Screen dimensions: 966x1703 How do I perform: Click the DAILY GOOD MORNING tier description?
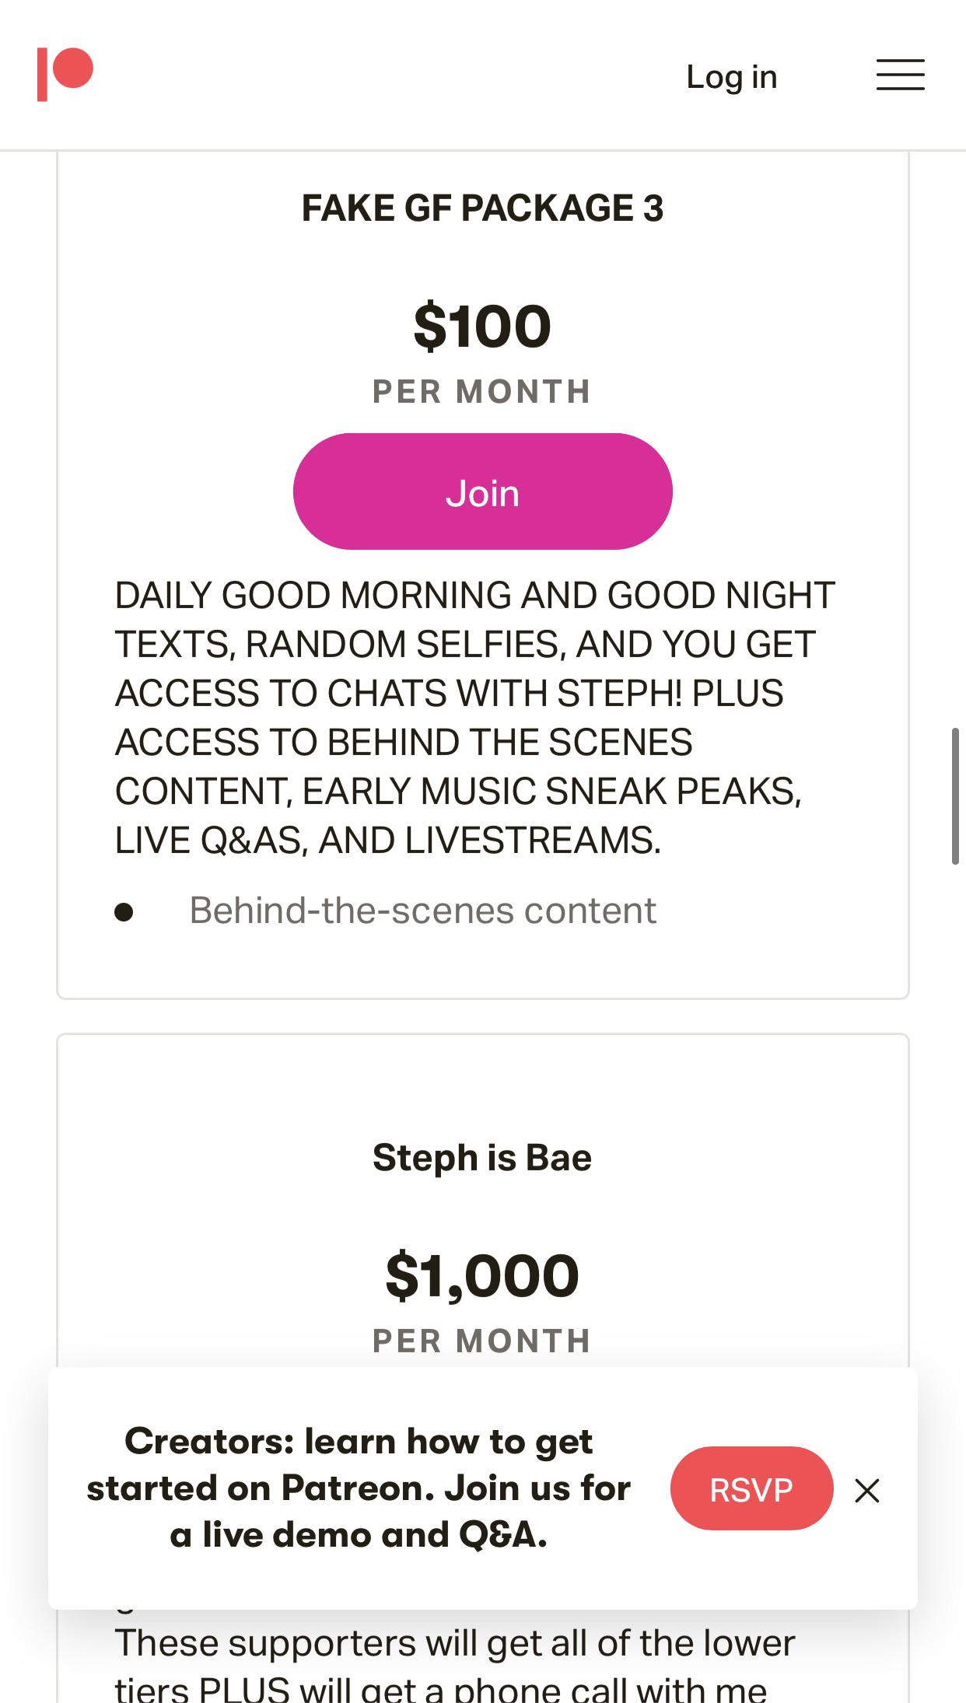click(474, 717)
